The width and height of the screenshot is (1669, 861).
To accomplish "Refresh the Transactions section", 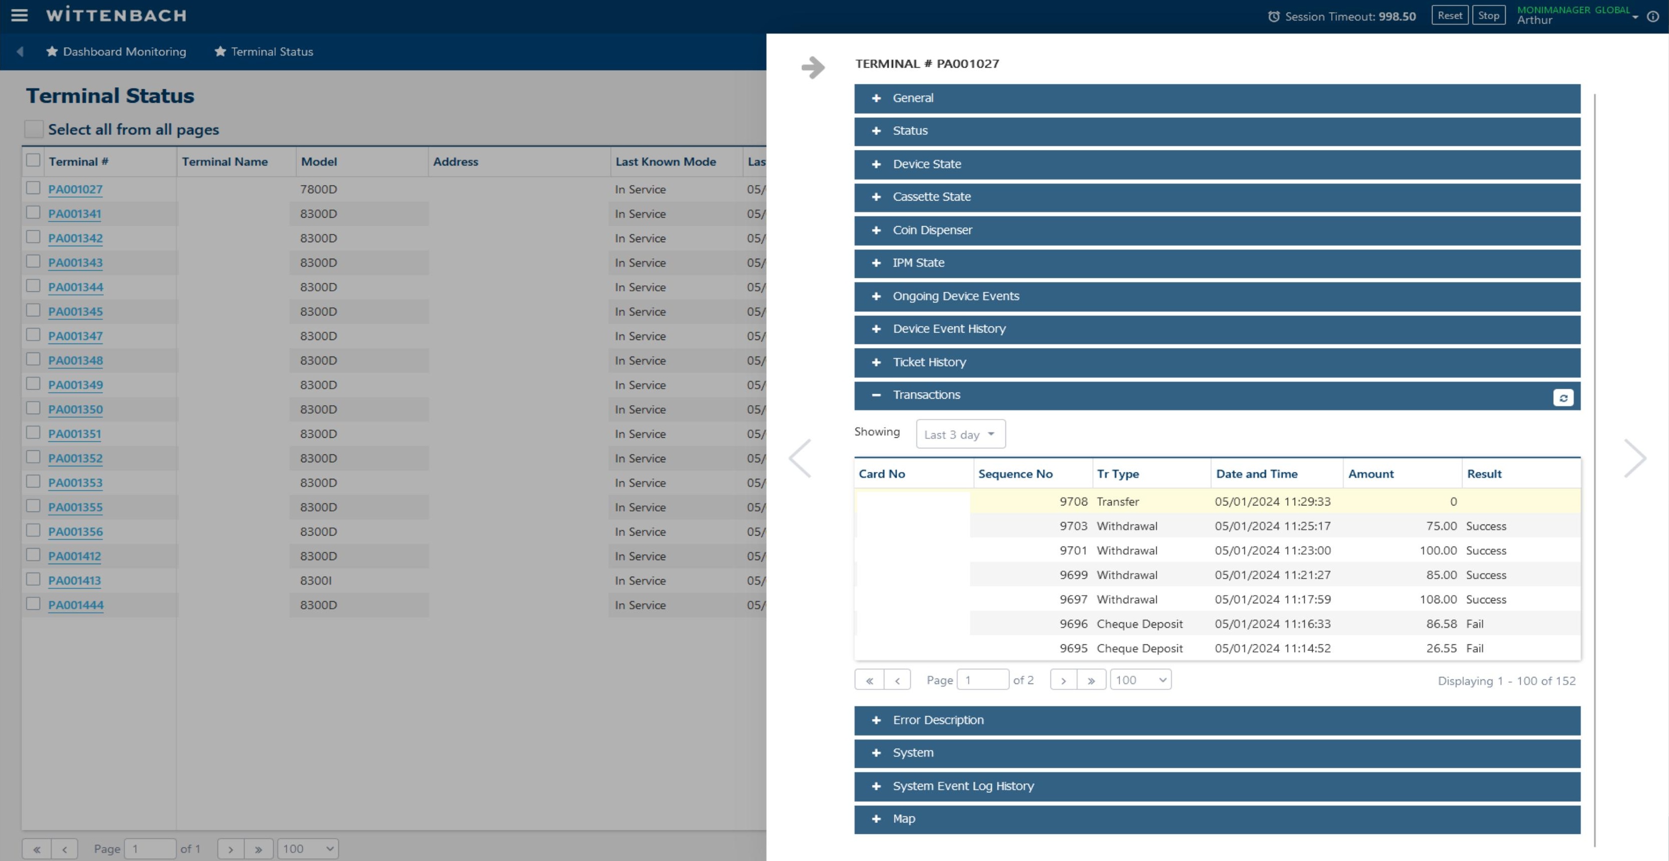I will (1563, 398).
